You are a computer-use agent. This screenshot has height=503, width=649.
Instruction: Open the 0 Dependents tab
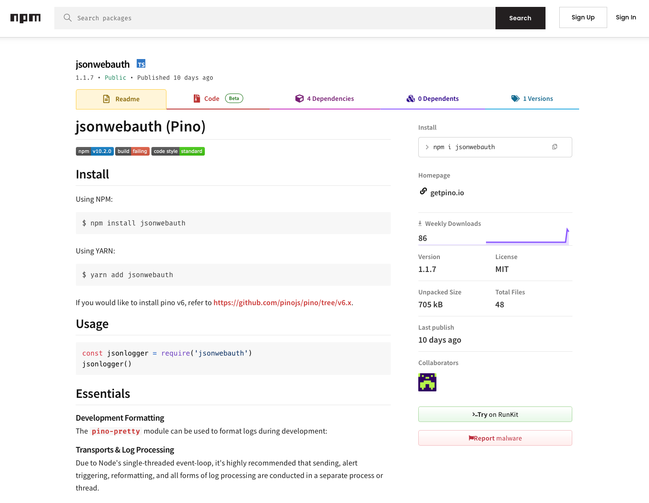433,99
